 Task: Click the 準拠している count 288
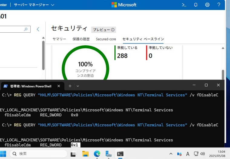coord(122,56)
